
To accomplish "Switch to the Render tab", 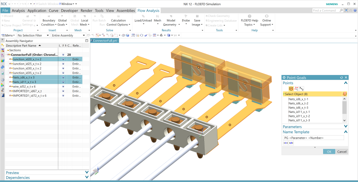I will click(86, 10).
